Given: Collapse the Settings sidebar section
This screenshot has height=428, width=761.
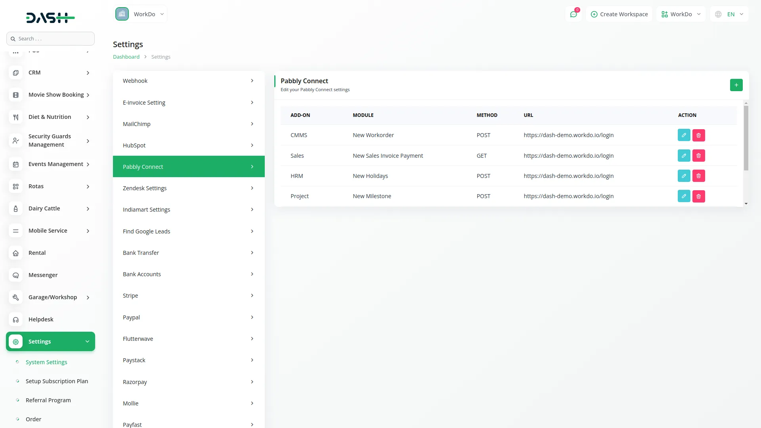Looking at the screenshot, I should coord(50,341).
